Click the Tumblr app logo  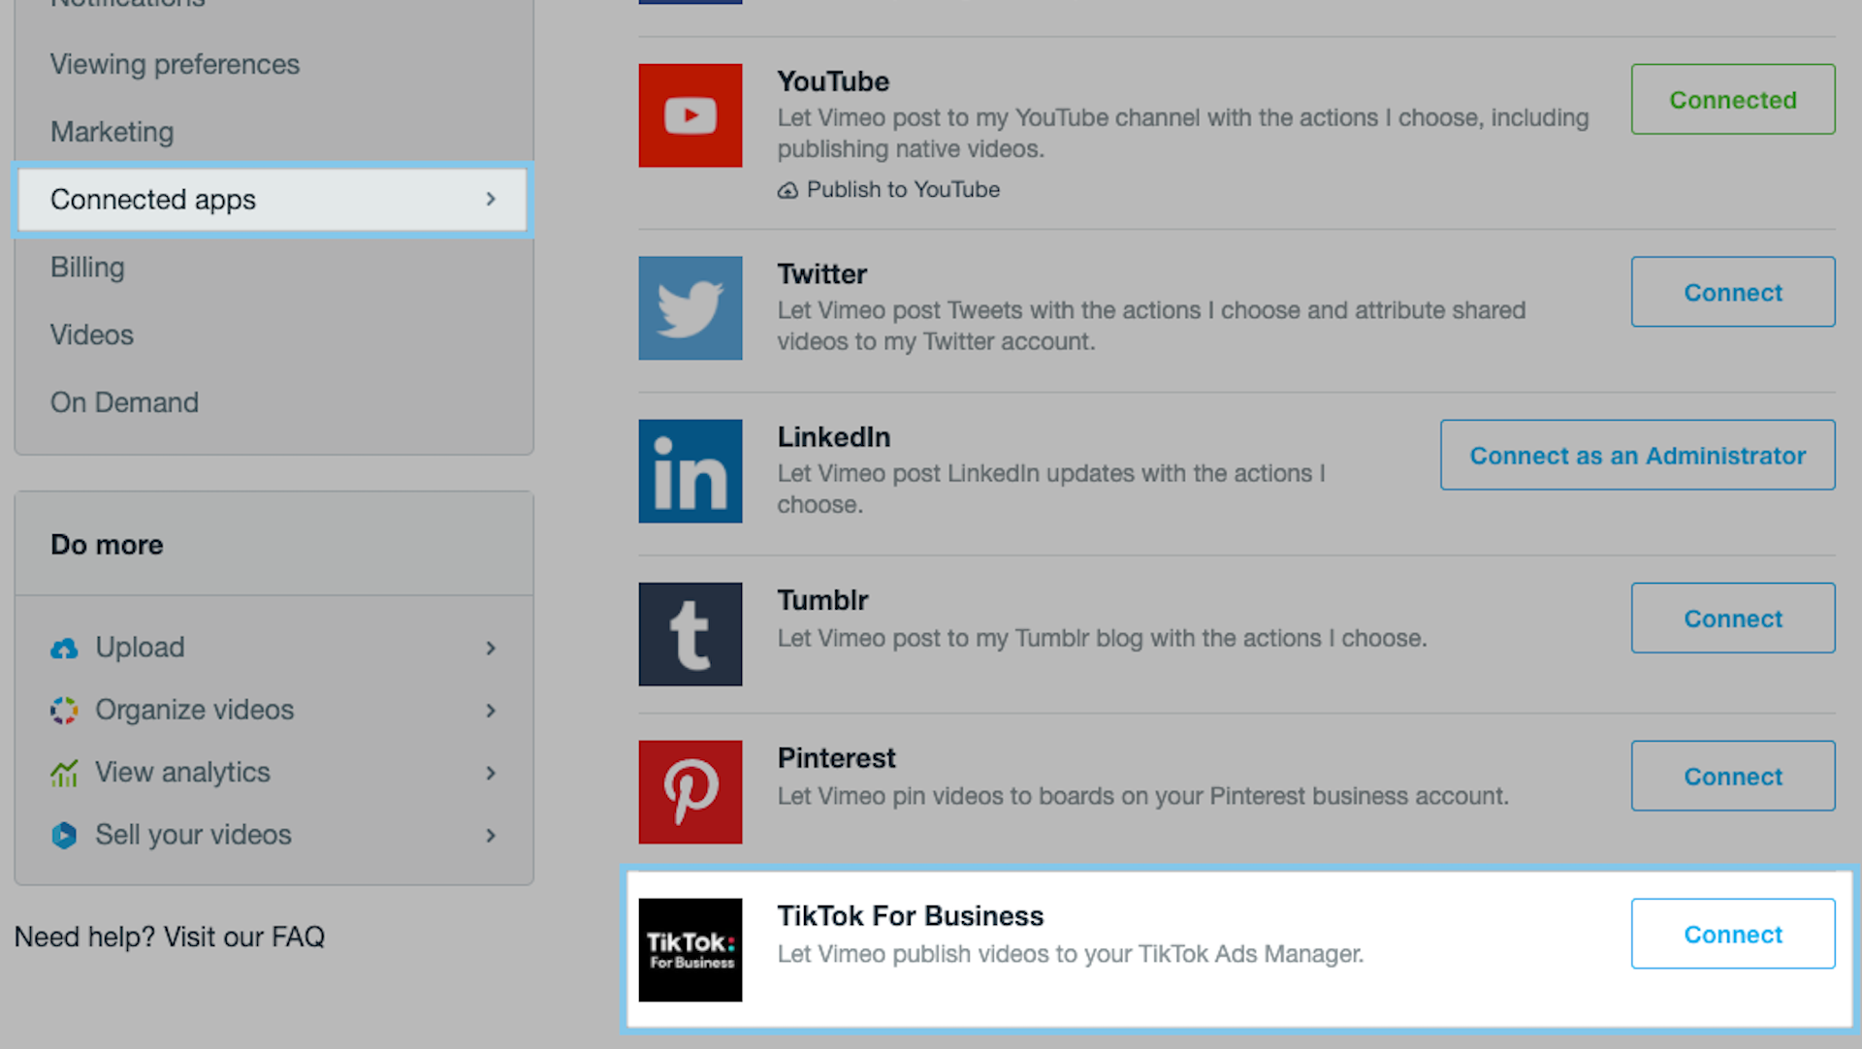(690, 634)
